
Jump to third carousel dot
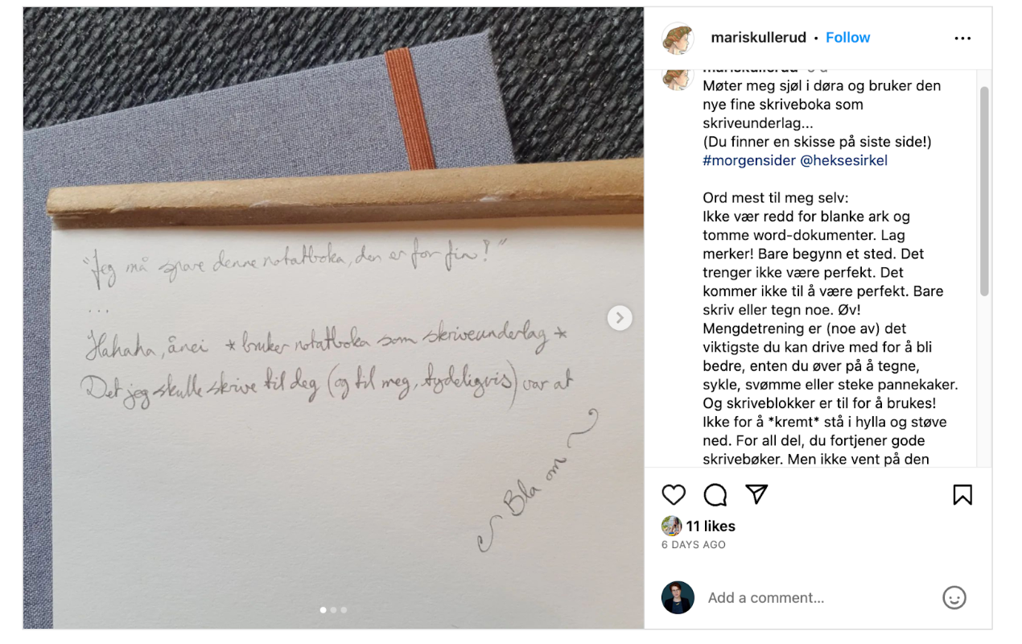[344, 610]
